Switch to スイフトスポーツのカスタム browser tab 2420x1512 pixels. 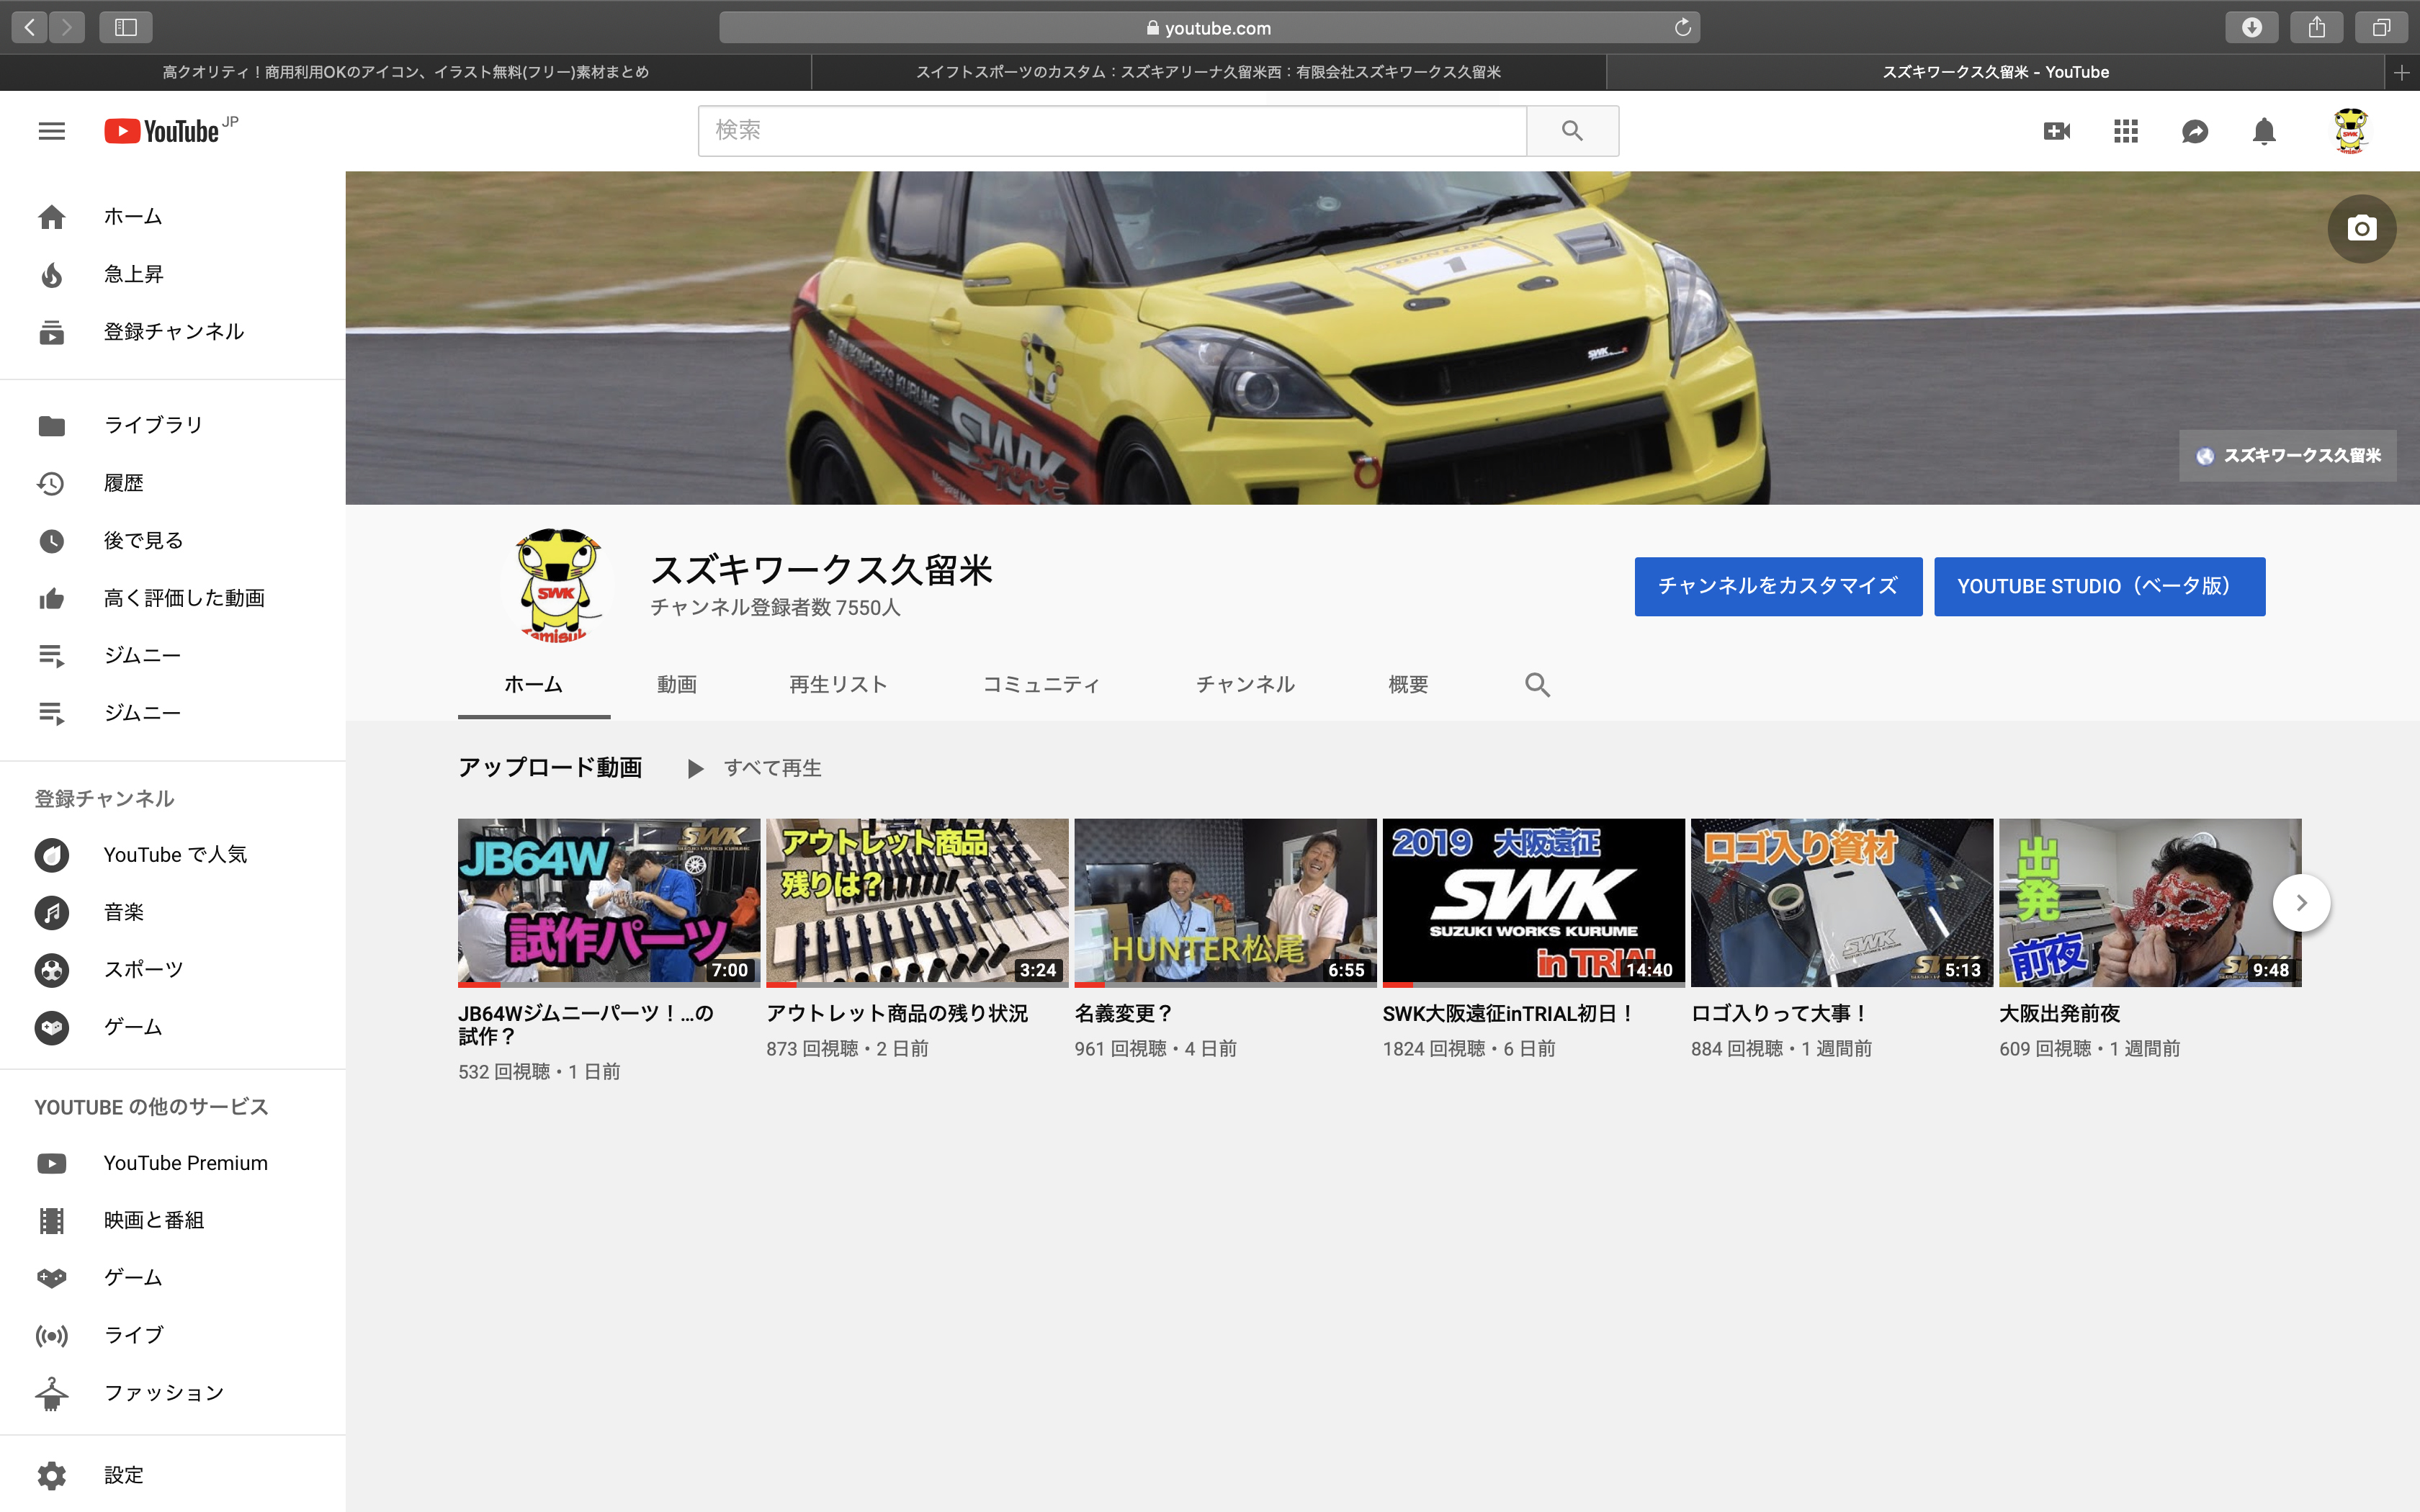coord(1208,72)
